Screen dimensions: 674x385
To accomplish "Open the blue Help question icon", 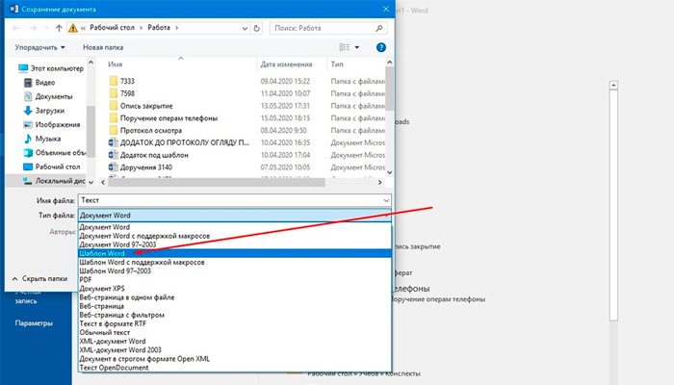I will point(381,47).
